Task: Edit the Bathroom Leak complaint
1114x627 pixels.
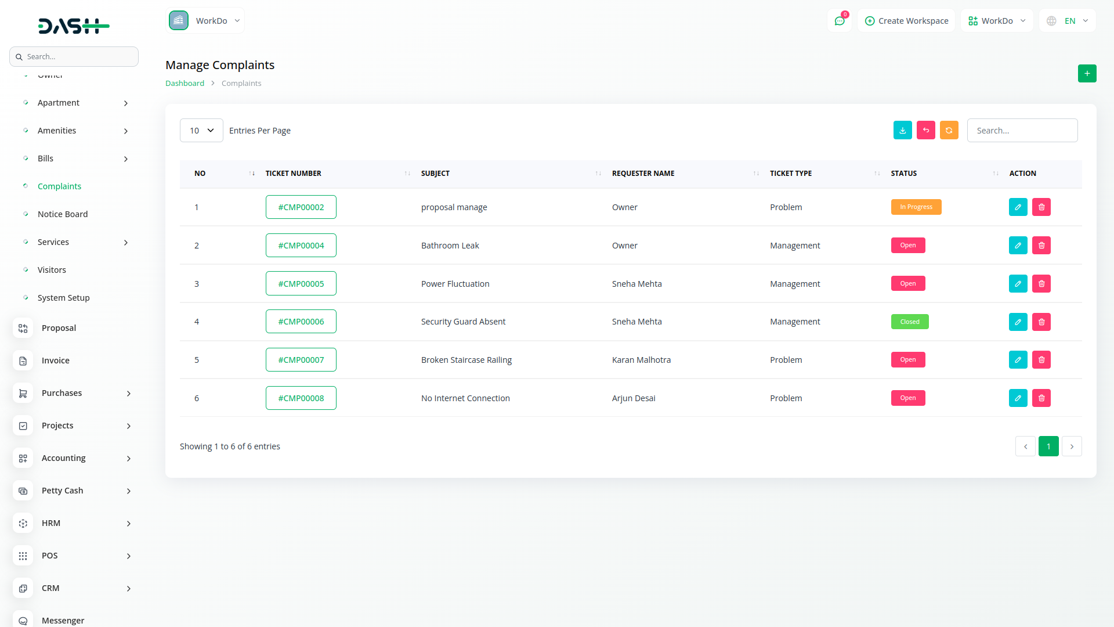Action: [1018, 246]
